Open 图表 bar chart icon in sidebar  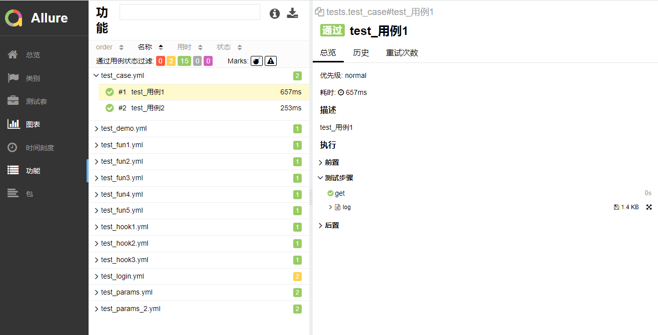click(x=14, y=124)
